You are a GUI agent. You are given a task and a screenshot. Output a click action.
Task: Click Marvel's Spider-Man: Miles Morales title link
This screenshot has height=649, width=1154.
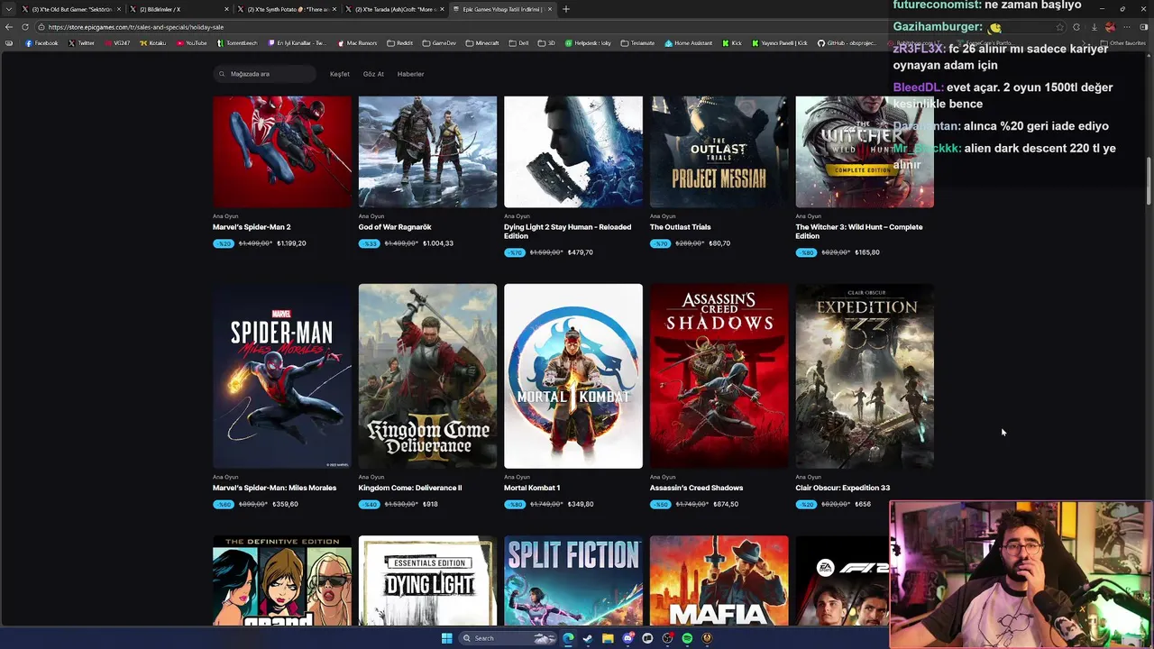274,488
